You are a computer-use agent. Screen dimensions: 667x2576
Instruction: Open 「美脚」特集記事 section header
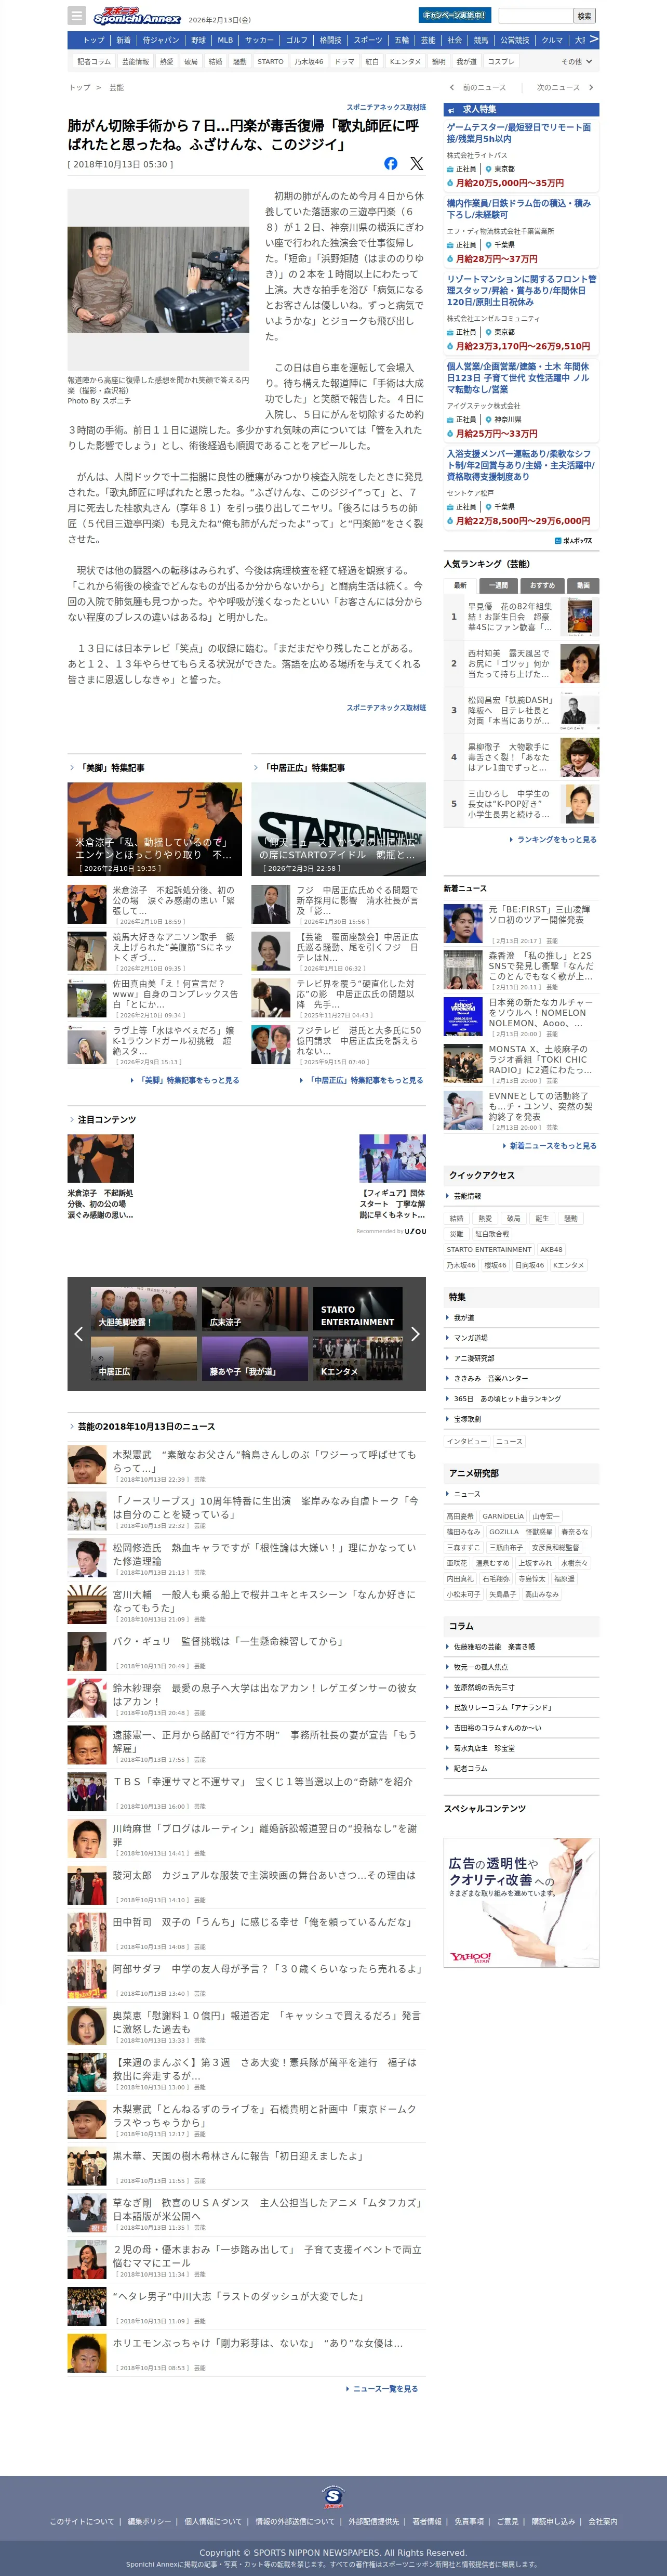pos(111,768)
